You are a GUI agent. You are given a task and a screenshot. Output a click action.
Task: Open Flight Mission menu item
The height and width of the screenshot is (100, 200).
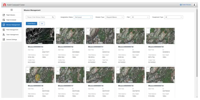[12, 15]
